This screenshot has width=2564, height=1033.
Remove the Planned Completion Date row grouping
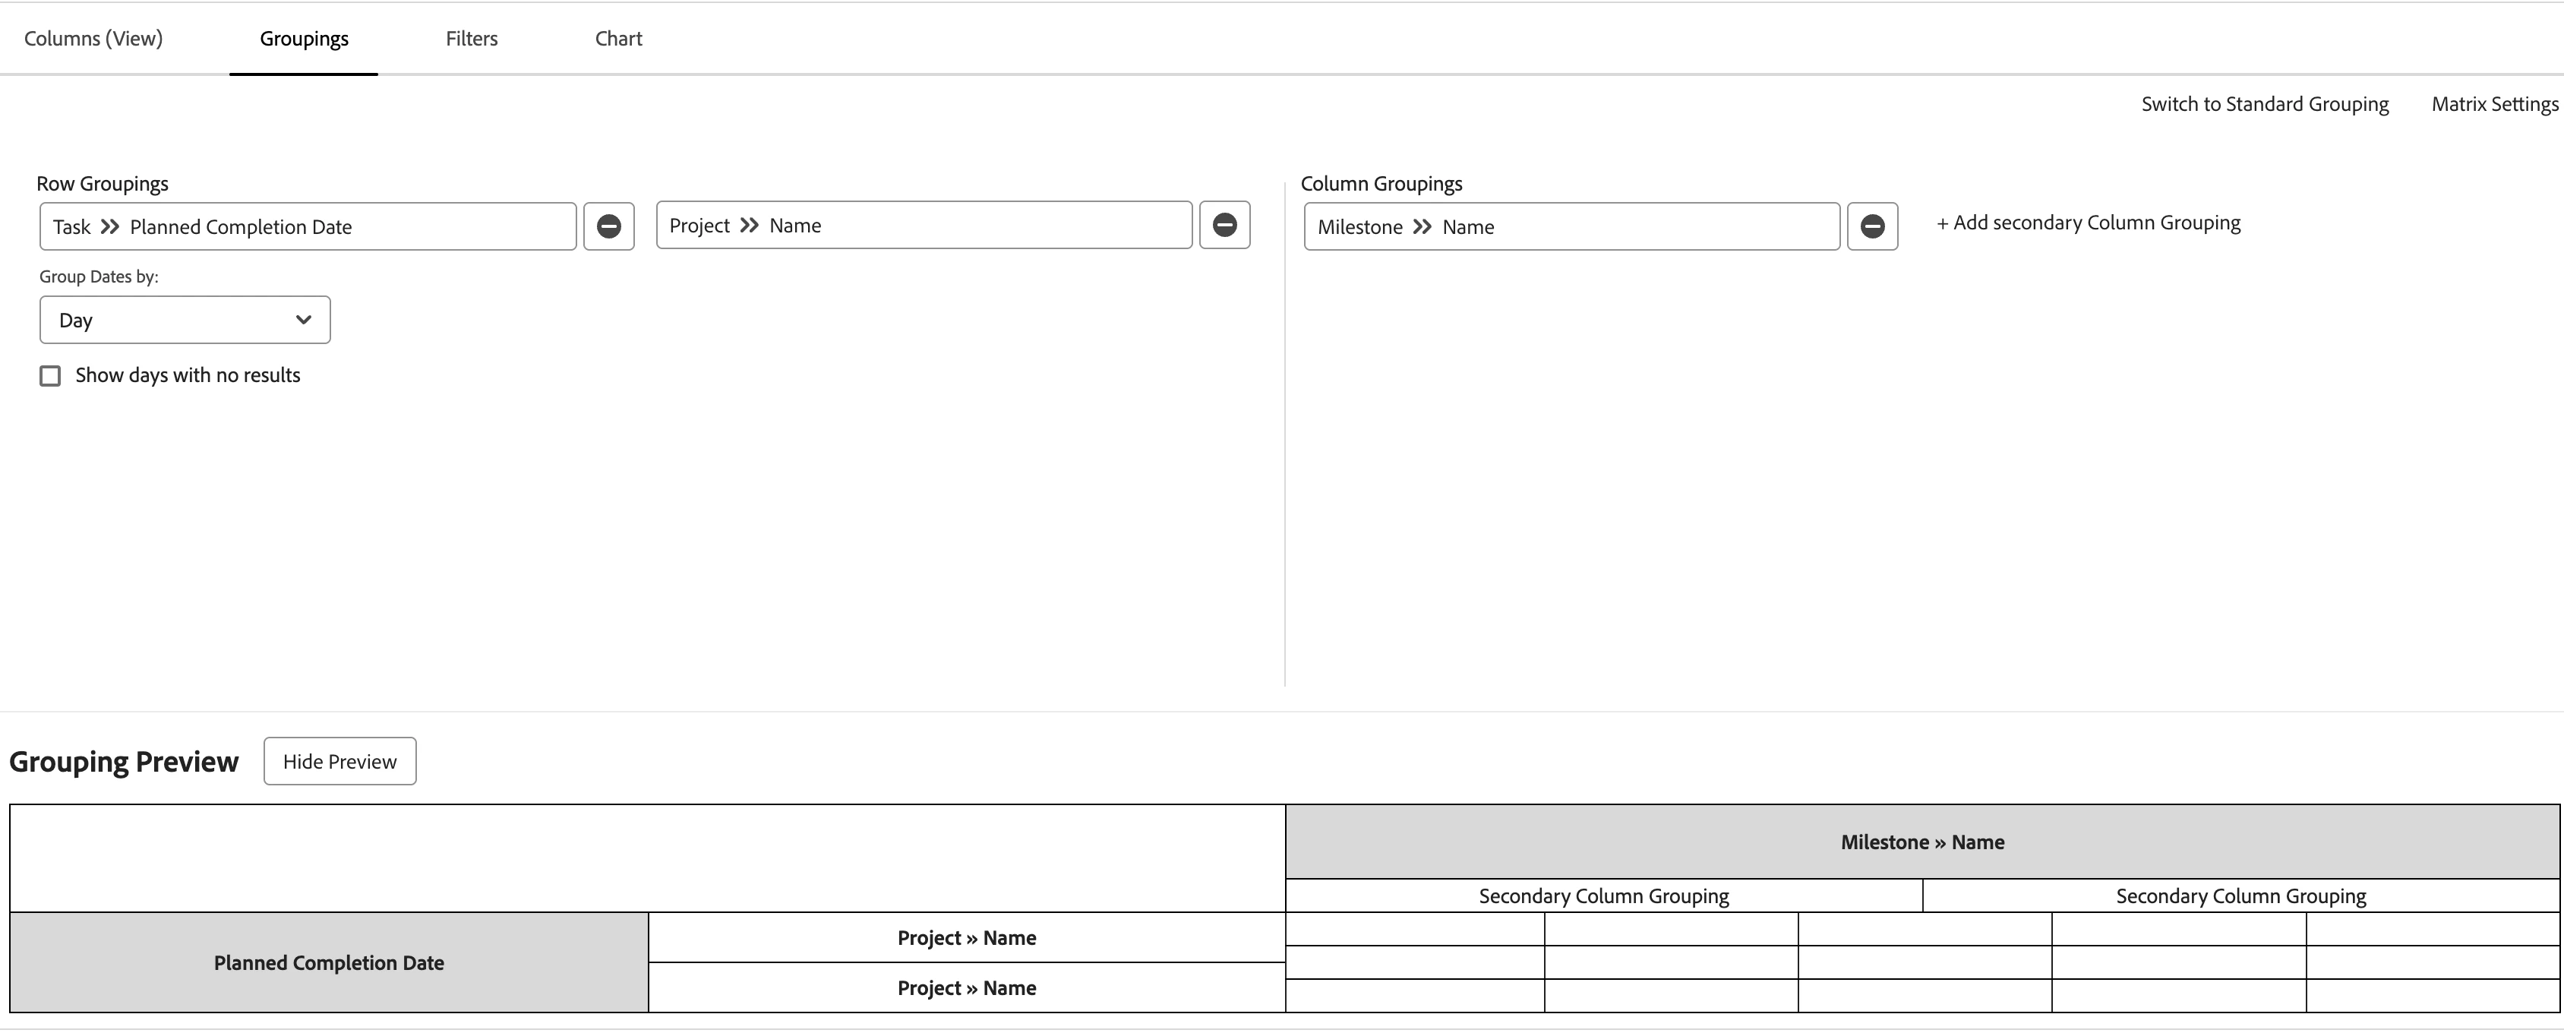608,227
